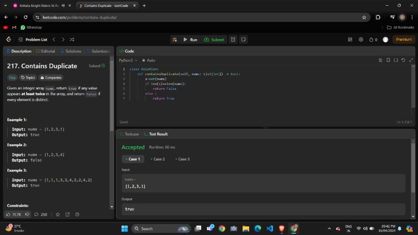Downvote the problem with thumbs-down
Screen dimensions: 418x235
28,214
